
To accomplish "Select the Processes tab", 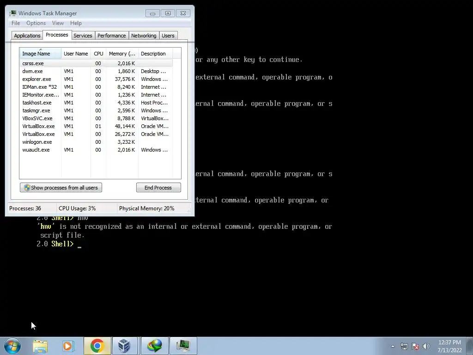I will point(57,35).
